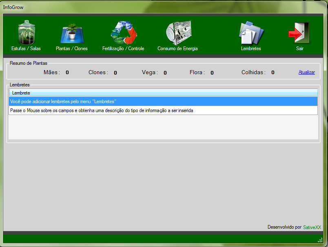Click the Clones count value
The image size is (328, 247).
pyautogui.click(x=115, y=73)
